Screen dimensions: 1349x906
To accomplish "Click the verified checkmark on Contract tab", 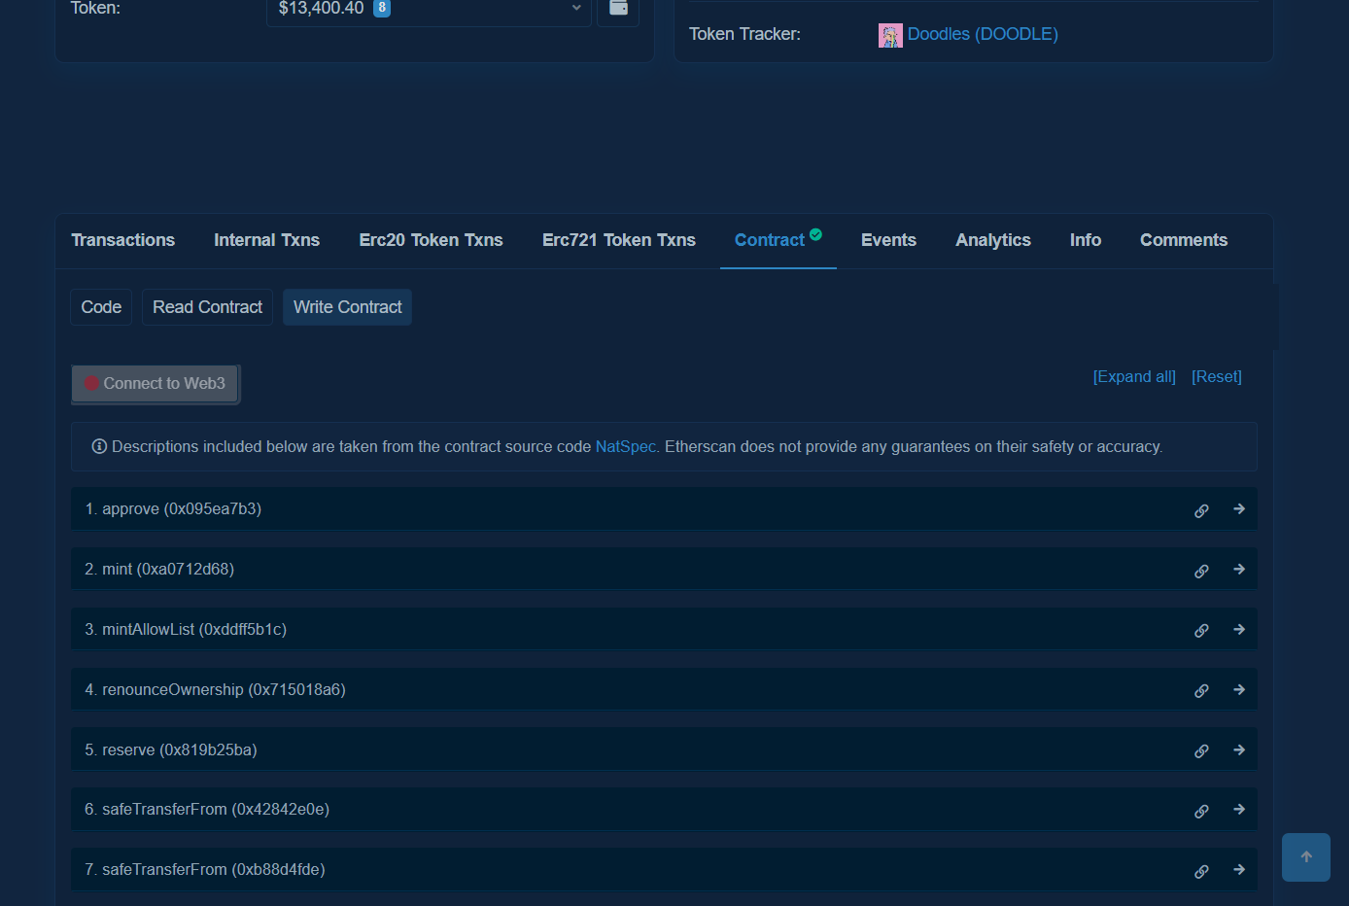I will pos(816,234).
